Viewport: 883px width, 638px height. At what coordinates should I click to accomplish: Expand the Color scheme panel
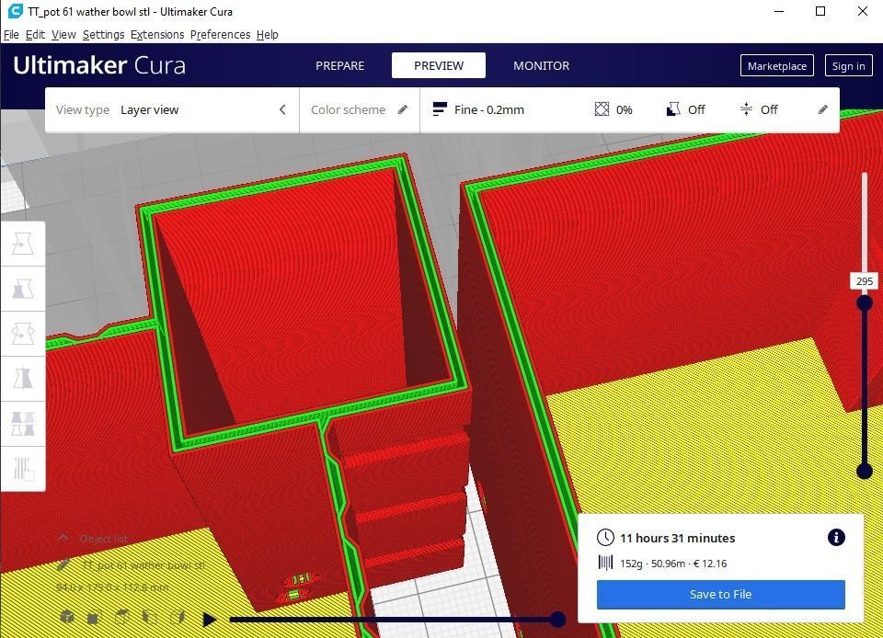click(360, 109)
